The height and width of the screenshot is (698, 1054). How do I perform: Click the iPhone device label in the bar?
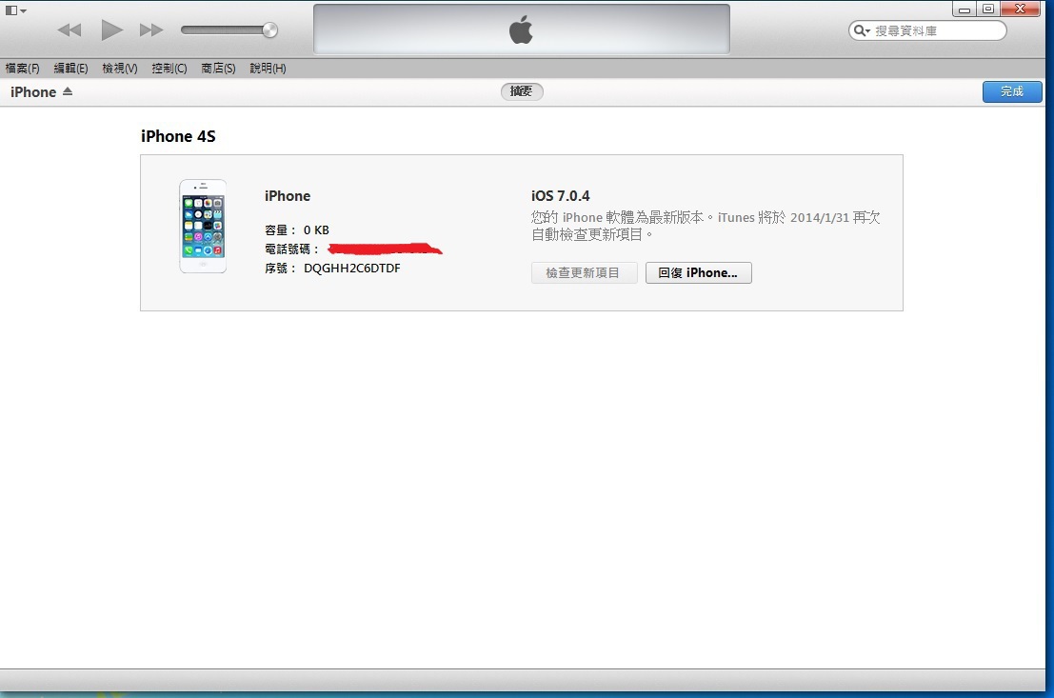33,92
